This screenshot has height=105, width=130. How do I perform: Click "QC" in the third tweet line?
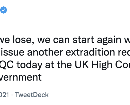click(x=7, y=65)
